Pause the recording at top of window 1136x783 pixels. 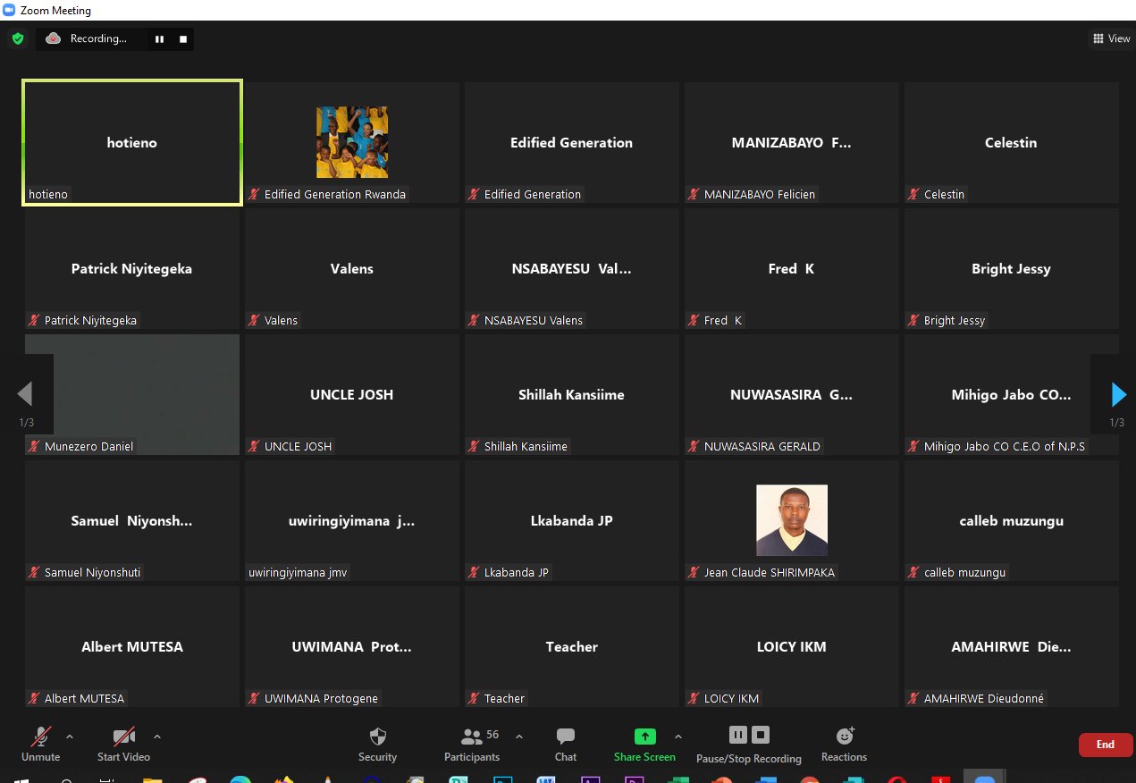[159, 38]
